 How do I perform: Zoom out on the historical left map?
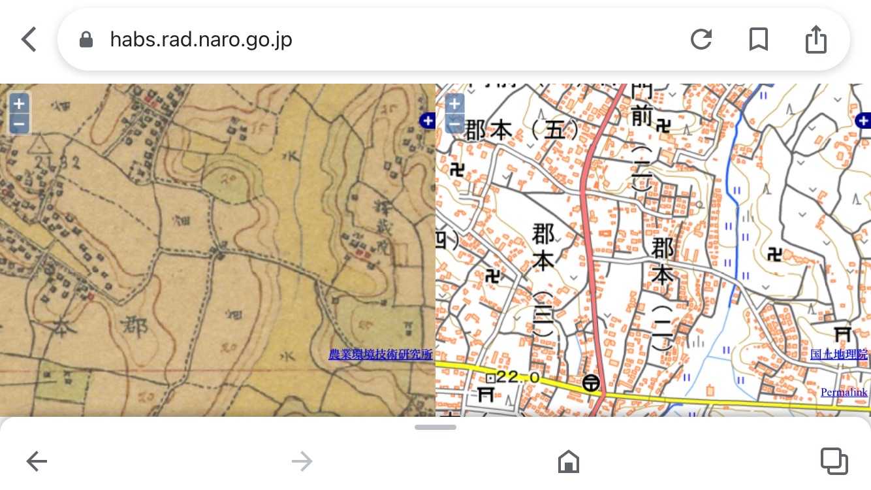point(19,123)
